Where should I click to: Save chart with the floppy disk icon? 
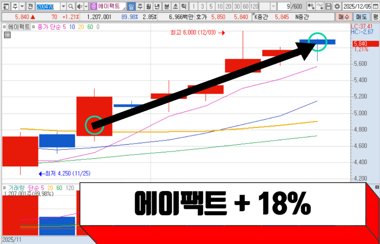pos(328,6)
